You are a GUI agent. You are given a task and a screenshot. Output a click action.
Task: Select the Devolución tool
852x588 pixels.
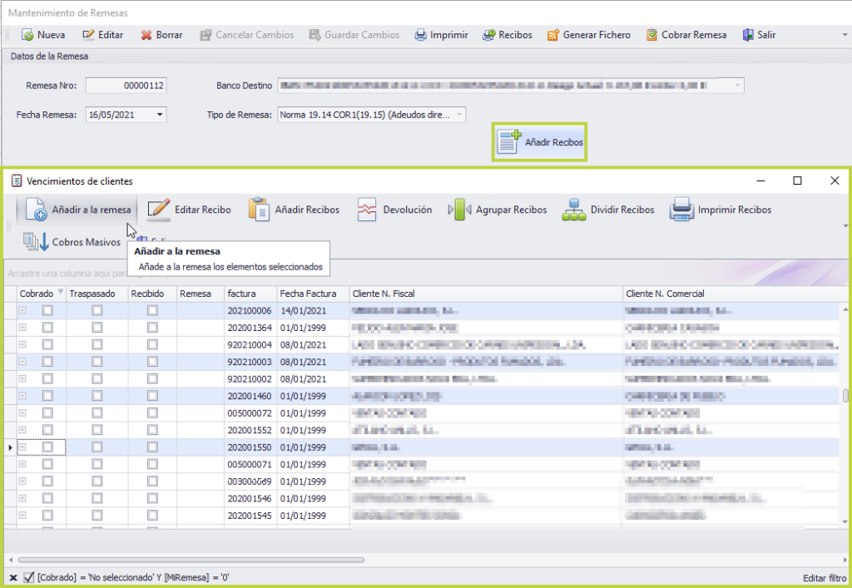394,210
